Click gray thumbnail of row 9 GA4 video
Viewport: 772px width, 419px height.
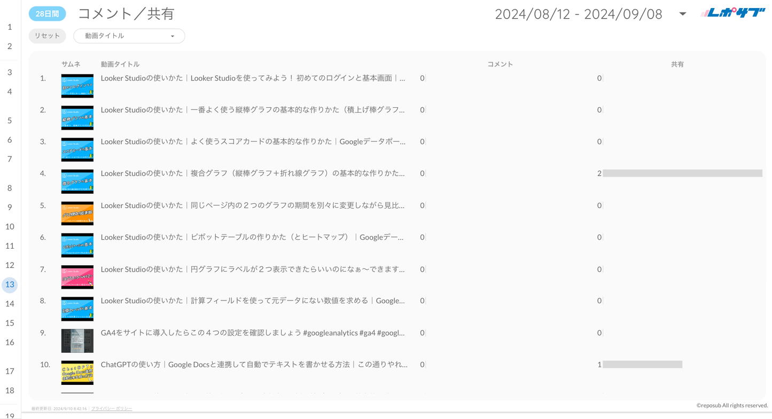tap(77, 341)
